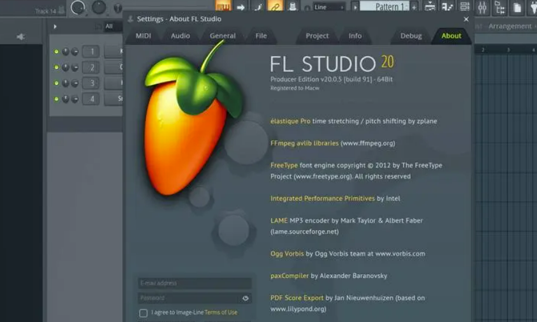
Task: Open the File settings tab
Action: click(261, 36)
